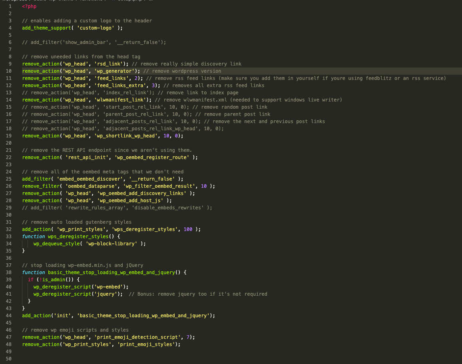Click the 'wp-block-library' string
462x364 pixels.
[x=112, y=244]
